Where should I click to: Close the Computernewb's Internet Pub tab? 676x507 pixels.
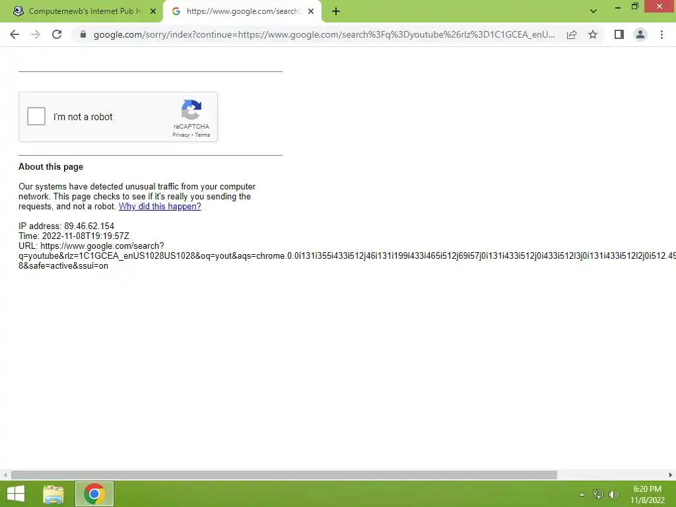point(153,11)
